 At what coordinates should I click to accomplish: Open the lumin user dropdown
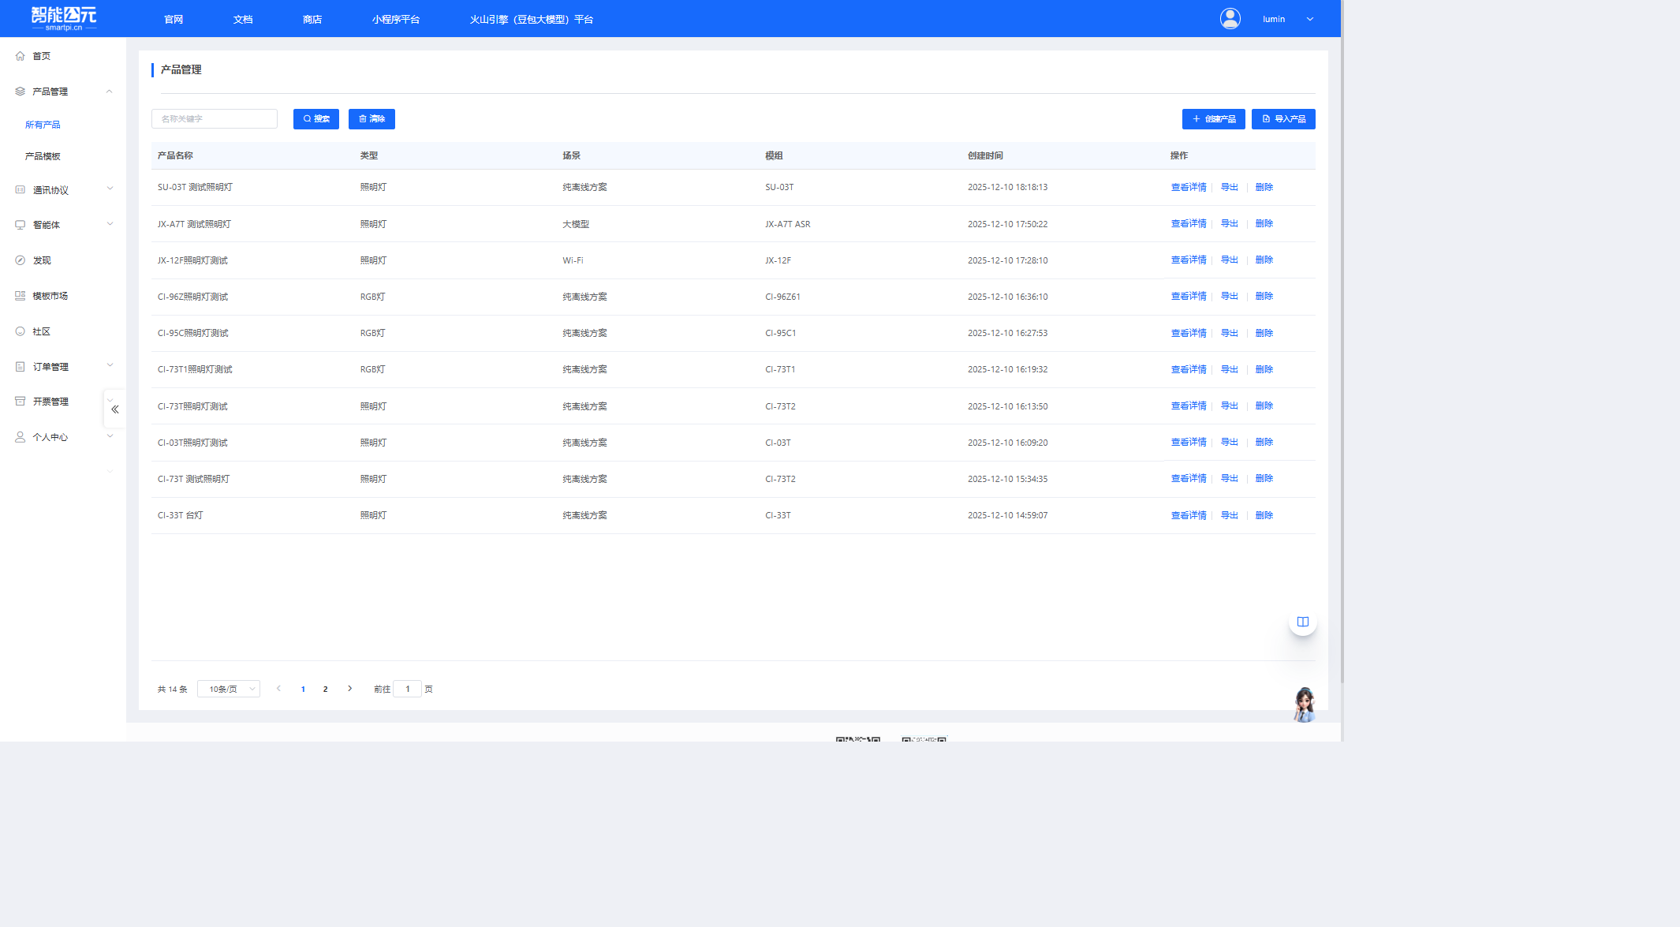[x=1309, y=19]
